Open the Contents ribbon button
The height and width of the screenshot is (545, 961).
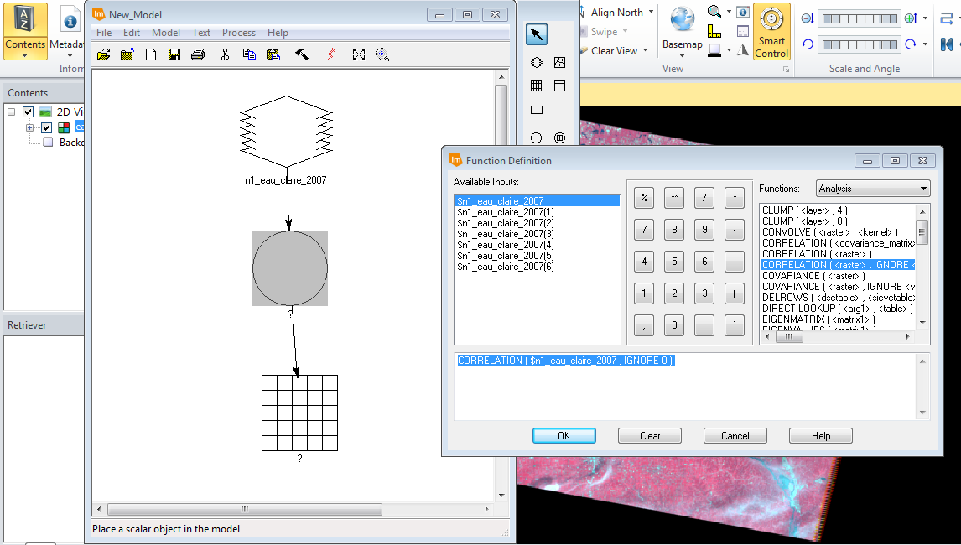pos(25,31)
